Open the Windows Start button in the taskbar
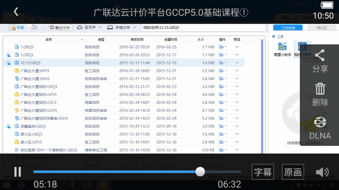Viewport: 339px width, 190px height. coord(6,185)
